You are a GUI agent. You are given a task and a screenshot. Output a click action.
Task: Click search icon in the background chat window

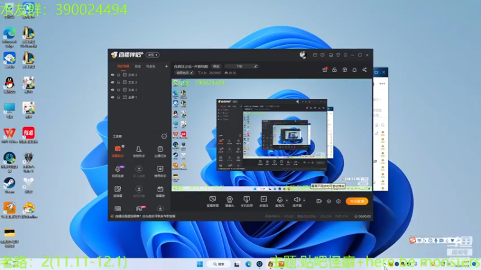tap(383, 125)
